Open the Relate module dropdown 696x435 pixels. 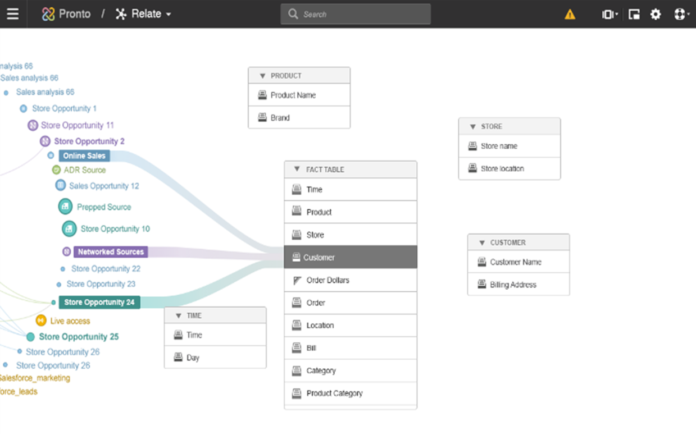pyautogui.click(x=144, y=14)
